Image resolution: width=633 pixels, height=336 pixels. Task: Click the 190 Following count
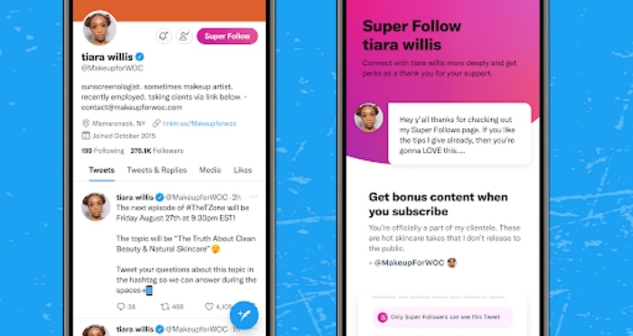[x=102, y=151]
